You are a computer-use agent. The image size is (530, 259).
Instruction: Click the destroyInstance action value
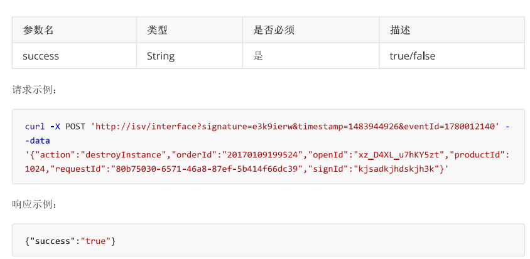pyautogui.click(x=124, y=155)
